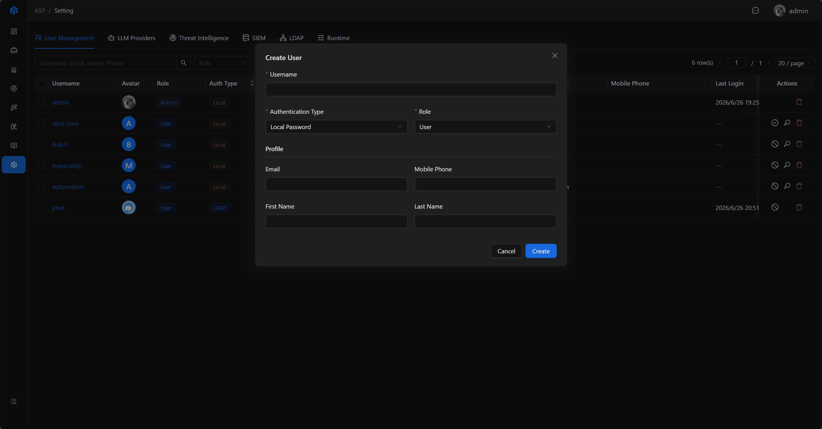The width and height of the screenshot is (822, 429).
Task: Click the search magnifier button
Action: [183, 63]
